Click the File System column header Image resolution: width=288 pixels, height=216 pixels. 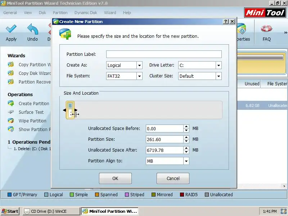coord(274,84)
